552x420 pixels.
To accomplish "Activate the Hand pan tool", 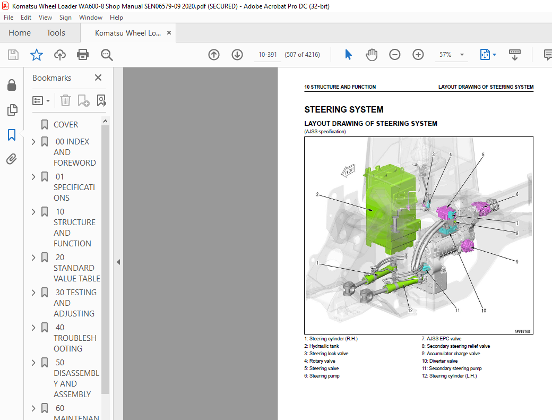I will click(x=372, y=55).
